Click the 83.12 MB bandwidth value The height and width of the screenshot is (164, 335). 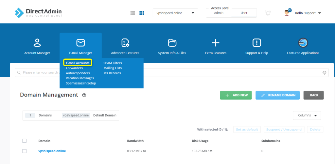pyautogui.click(x=136, y=151)
